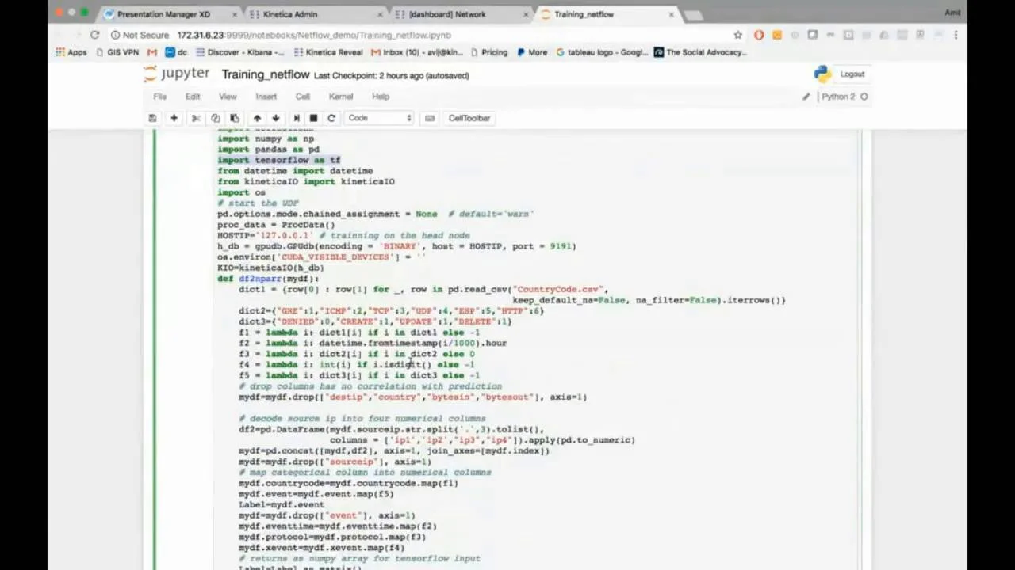Reload the page in the browser
The width and height of the screenshot is (1015, 570).
click(94, 35)
